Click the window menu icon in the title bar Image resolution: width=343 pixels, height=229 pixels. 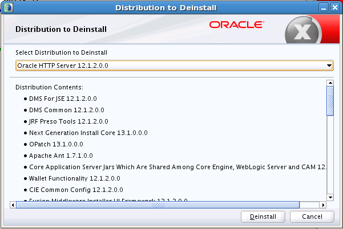tap(9, 7)
